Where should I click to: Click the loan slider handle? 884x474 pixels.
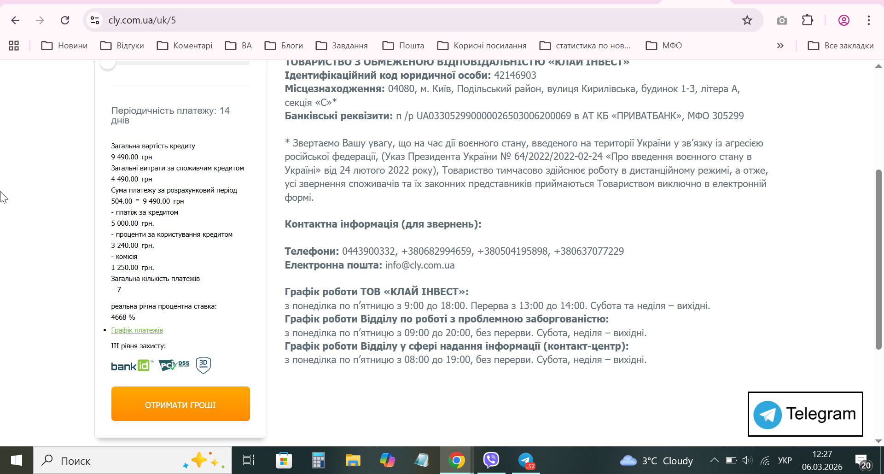coord(108,64)
